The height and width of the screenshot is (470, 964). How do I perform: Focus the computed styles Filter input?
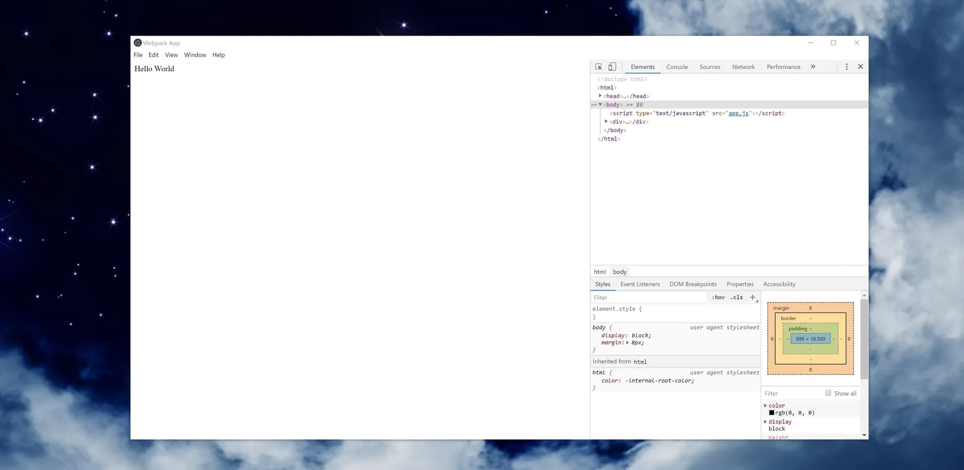pyautogui.click(x=792, y=393)
